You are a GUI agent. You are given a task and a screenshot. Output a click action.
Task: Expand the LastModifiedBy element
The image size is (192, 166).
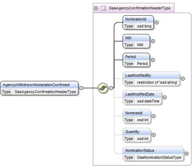(183, 78)
